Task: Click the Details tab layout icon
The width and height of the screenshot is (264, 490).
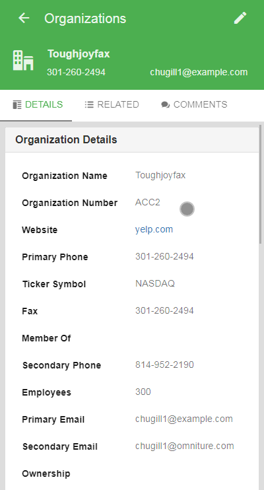Action: pyautogui.click(x=17, y=105)
